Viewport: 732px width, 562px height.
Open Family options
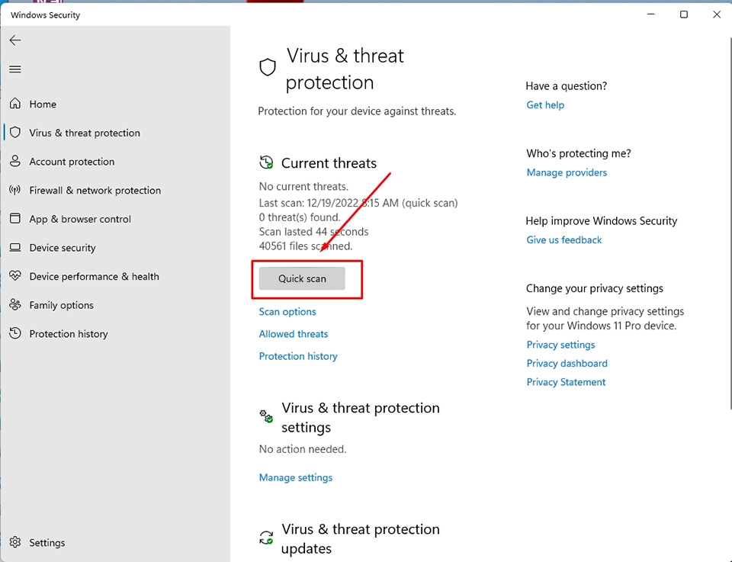tap(62, 304)
